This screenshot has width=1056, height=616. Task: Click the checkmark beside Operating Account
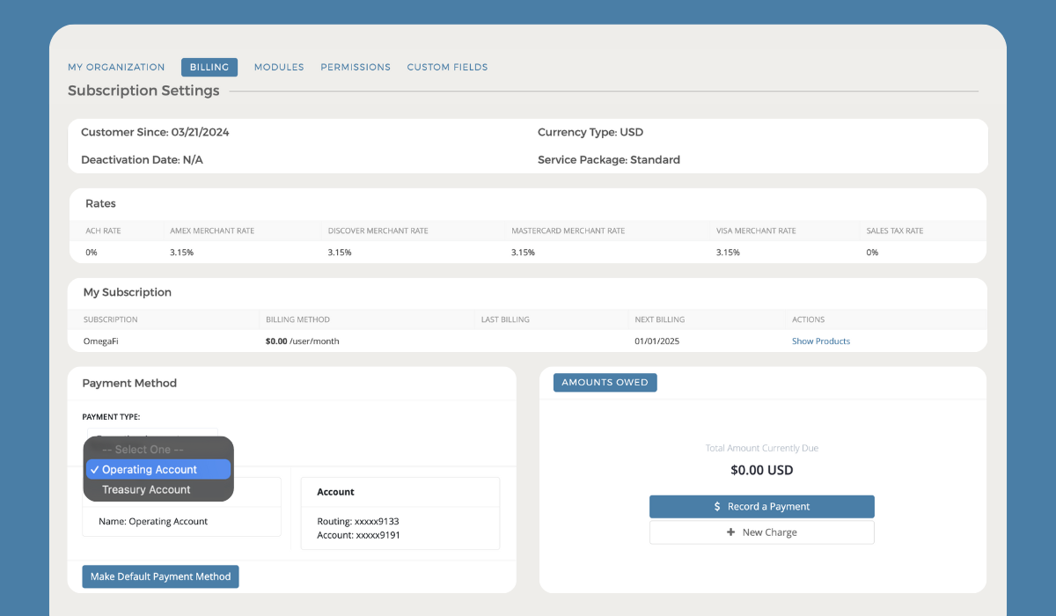click(94, 470)
